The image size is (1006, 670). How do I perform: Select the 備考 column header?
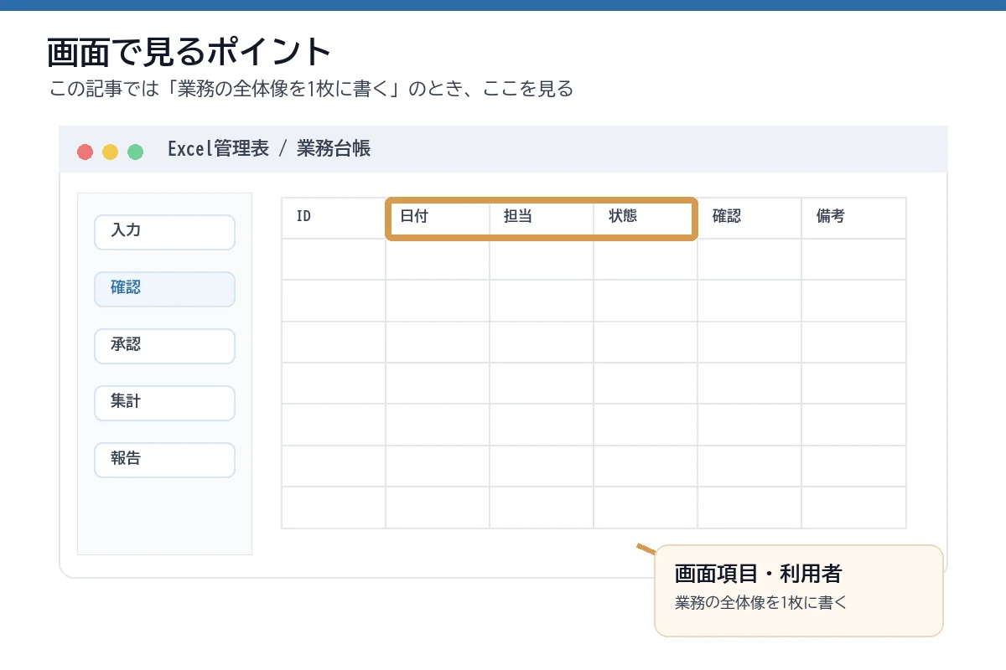point(853,218)
